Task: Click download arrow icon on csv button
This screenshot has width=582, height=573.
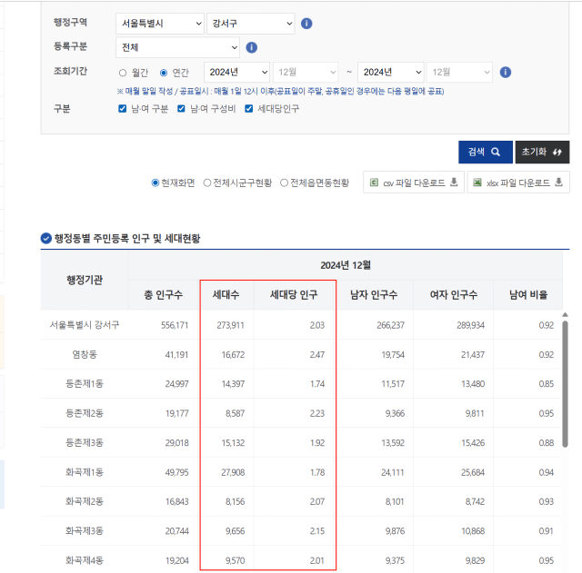Action: point(454,182)
